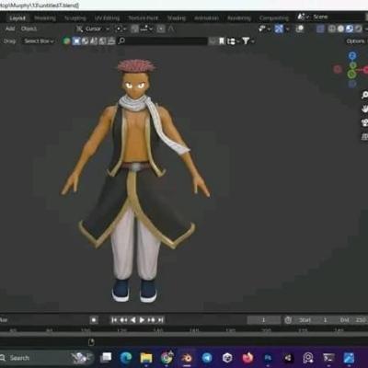
Task: Select wireframe viewport shading icon
Action: 332,29
